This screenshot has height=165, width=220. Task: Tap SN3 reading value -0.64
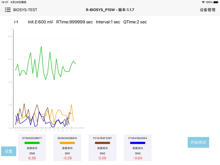click(x=138, y=158)
